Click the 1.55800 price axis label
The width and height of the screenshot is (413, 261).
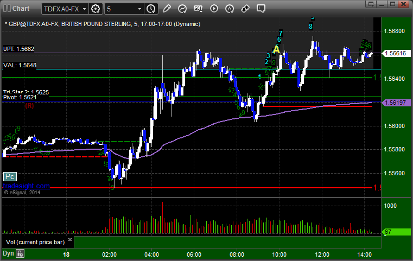click(395, 149)
